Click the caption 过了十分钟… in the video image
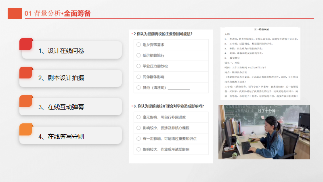323x182 pixels. [268, 111]
